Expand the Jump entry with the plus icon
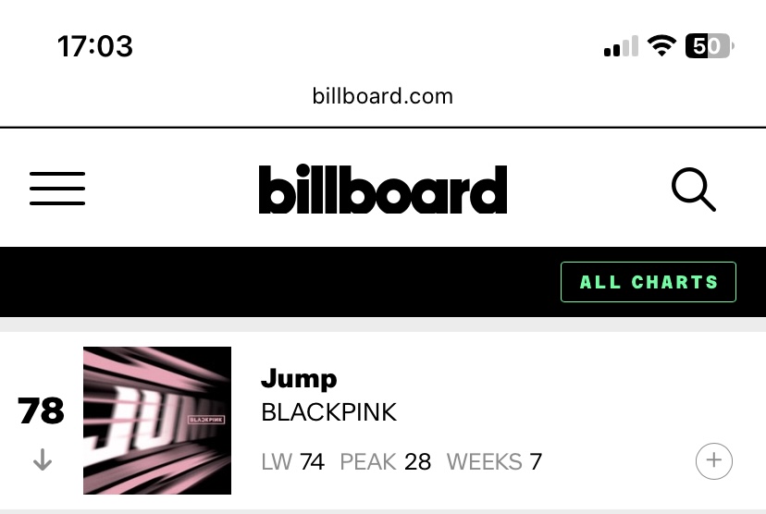This screenshot has width=766, height=514. click(x=713, y=460)
